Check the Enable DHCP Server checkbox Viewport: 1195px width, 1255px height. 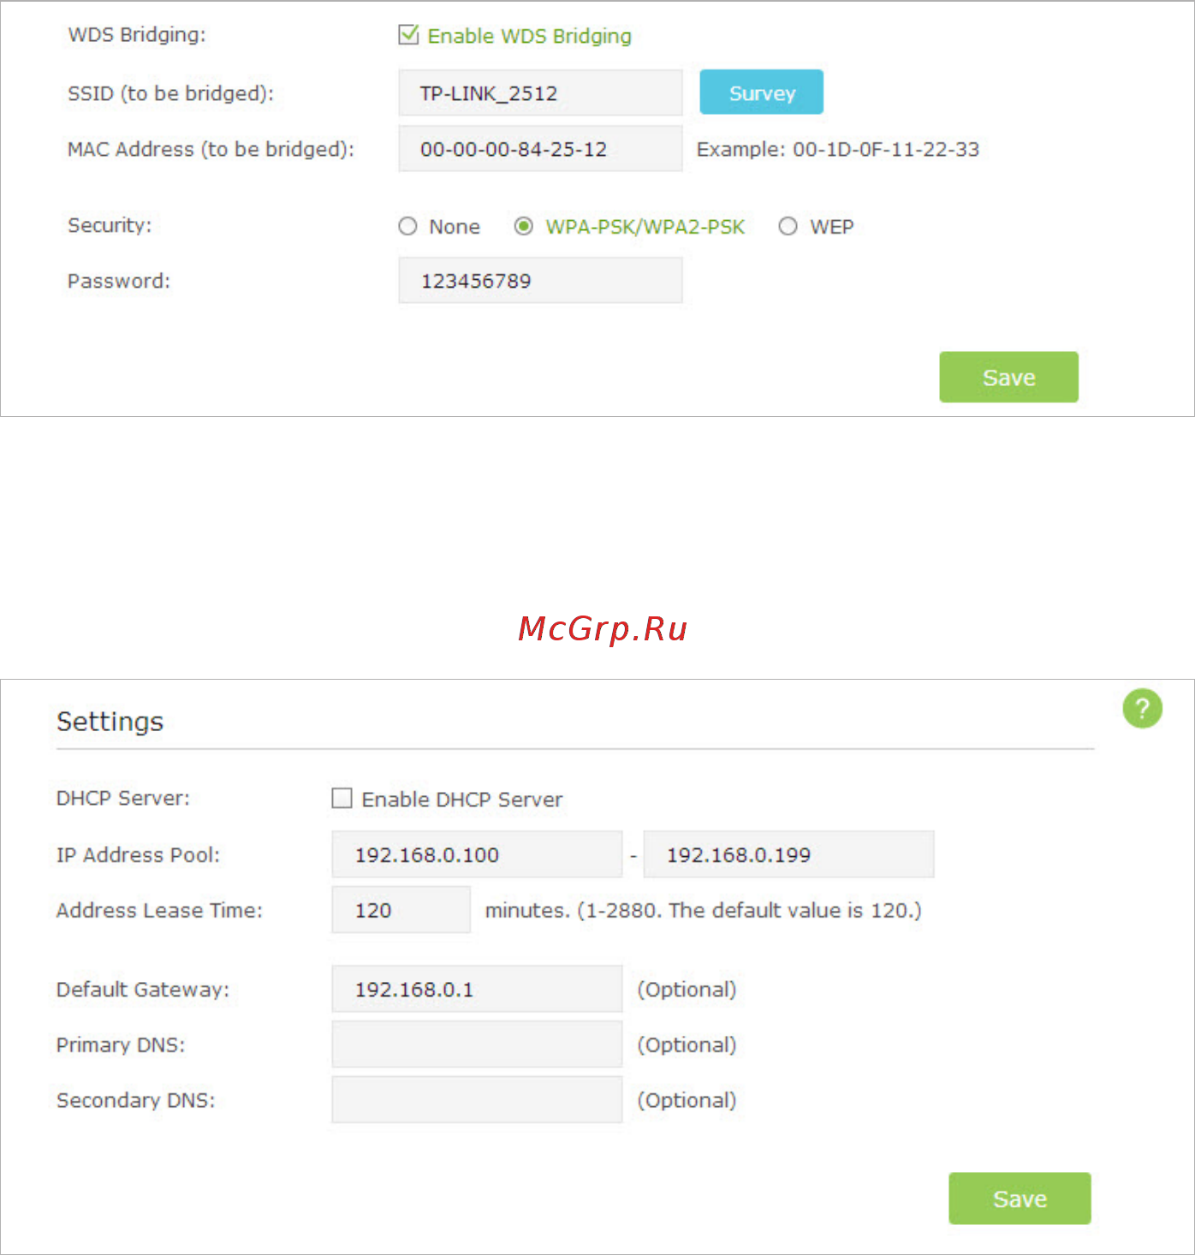342,799
